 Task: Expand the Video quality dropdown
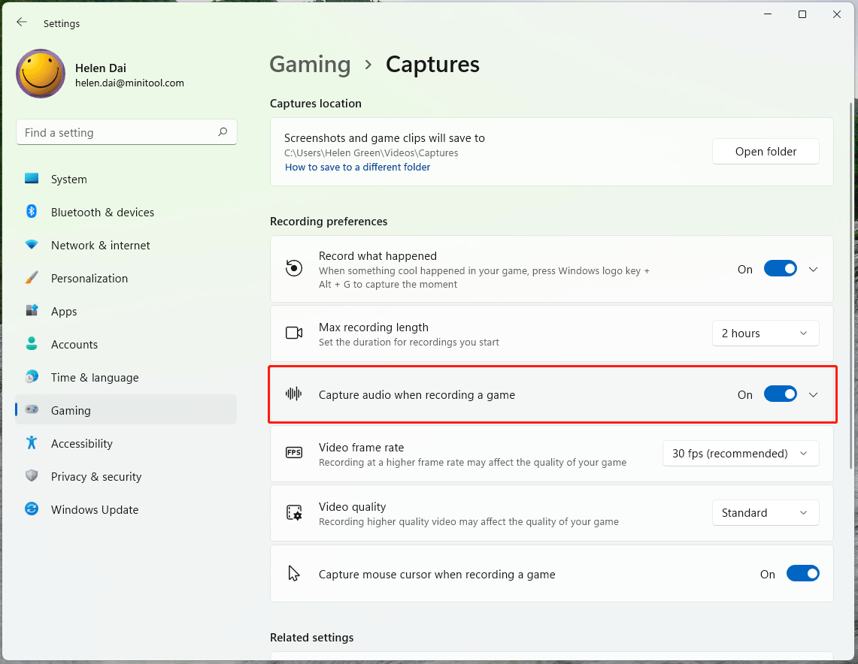pyautogui.click(x=766, y=512)
